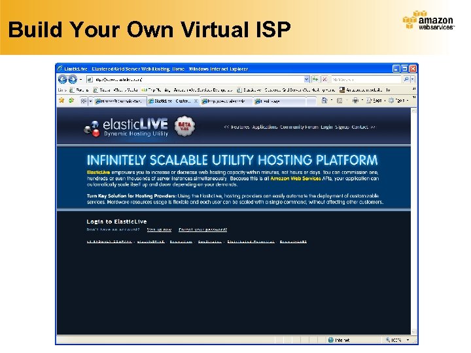471x353 pixels.
Task: Click the Sign up now link
Action: (159, 229)
